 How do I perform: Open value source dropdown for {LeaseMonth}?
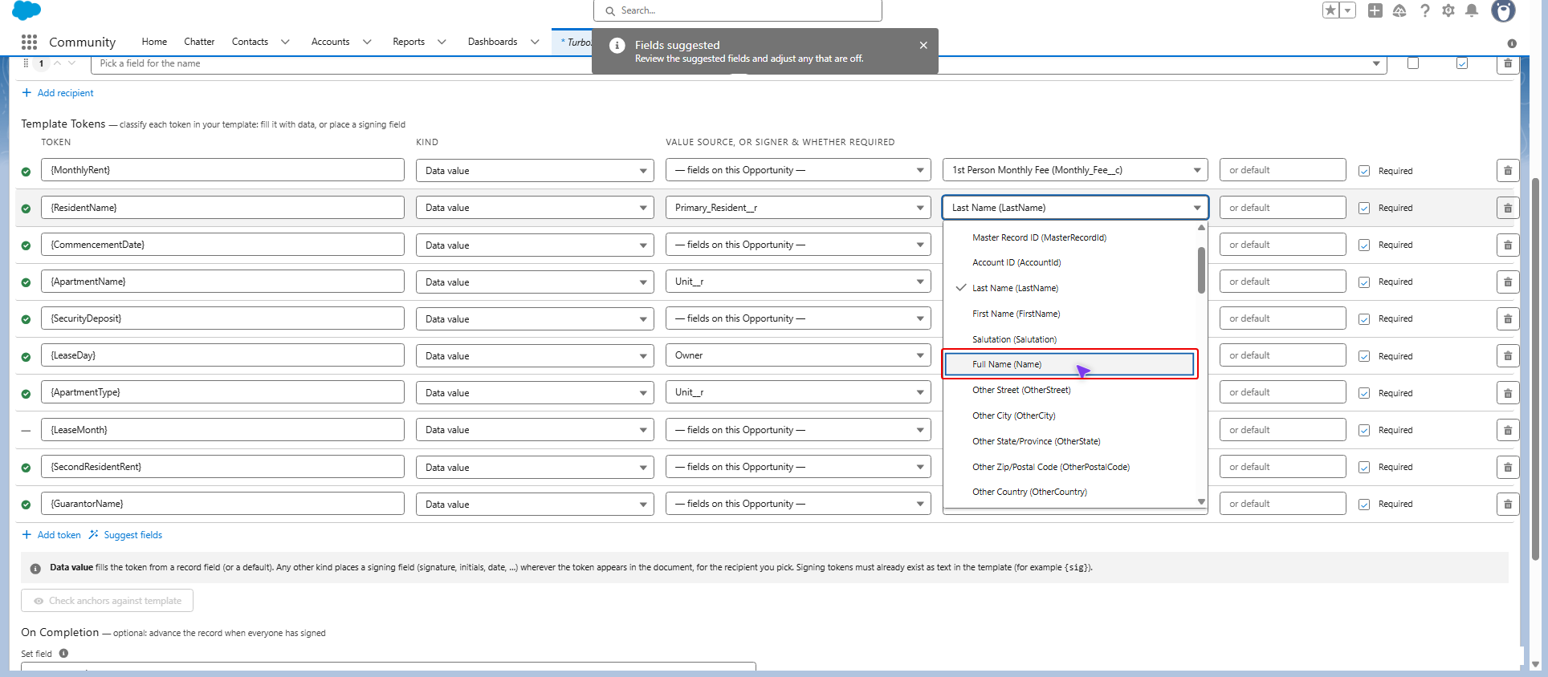coord(798,430)
